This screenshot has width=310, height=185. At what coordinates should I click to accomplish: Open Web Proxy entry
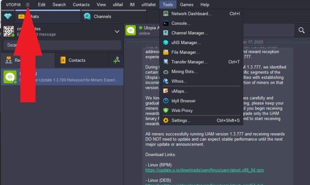coord(201,110)
